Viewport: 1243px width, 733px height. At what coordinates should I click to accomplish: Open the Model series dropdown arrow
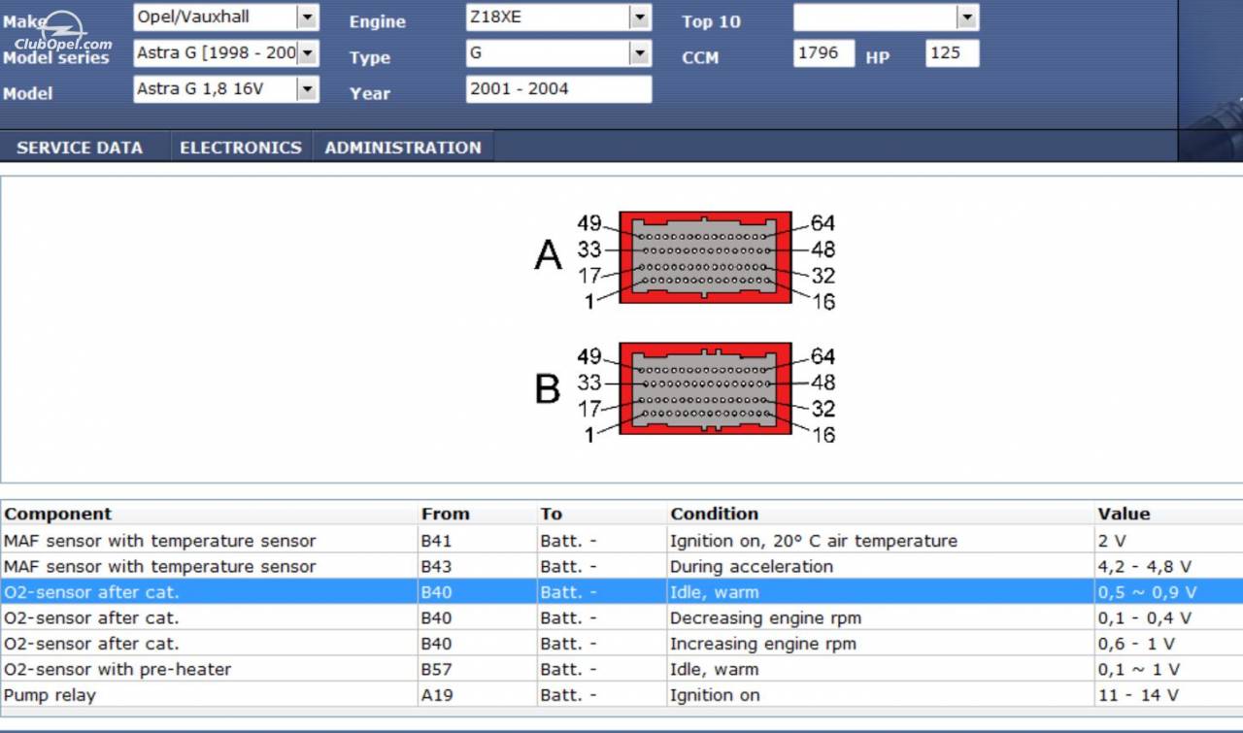click(307, 53)
